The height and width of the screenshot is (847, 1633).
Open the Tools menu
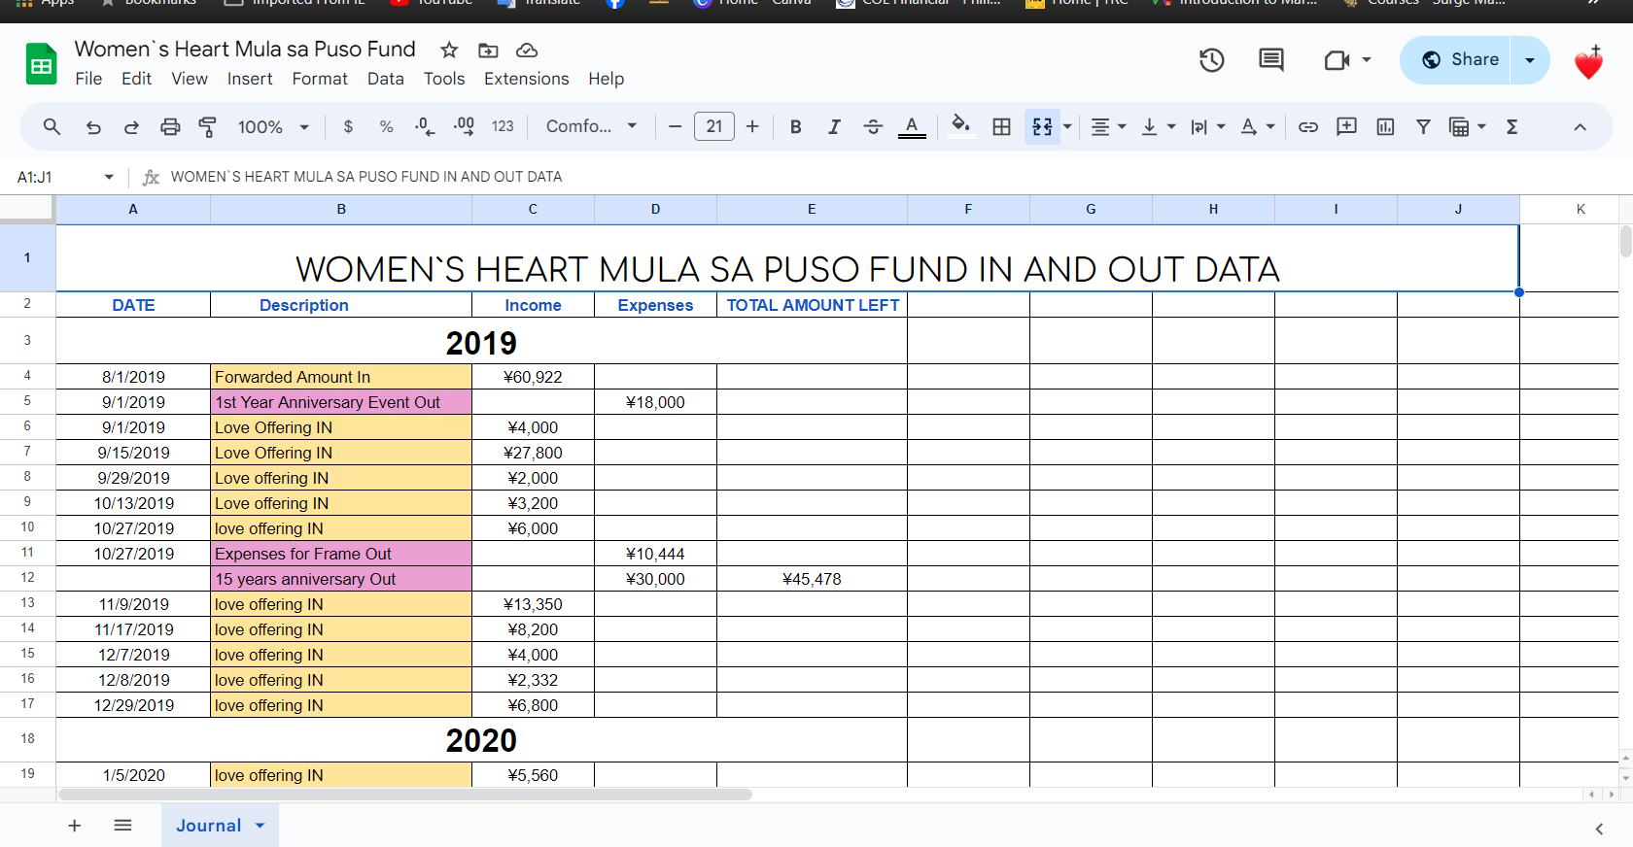(444, 79)
